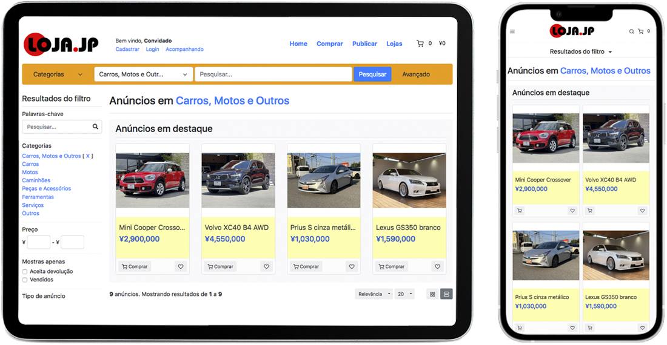Select the Serviços category
667x345 pixels.
click(33, 205)
